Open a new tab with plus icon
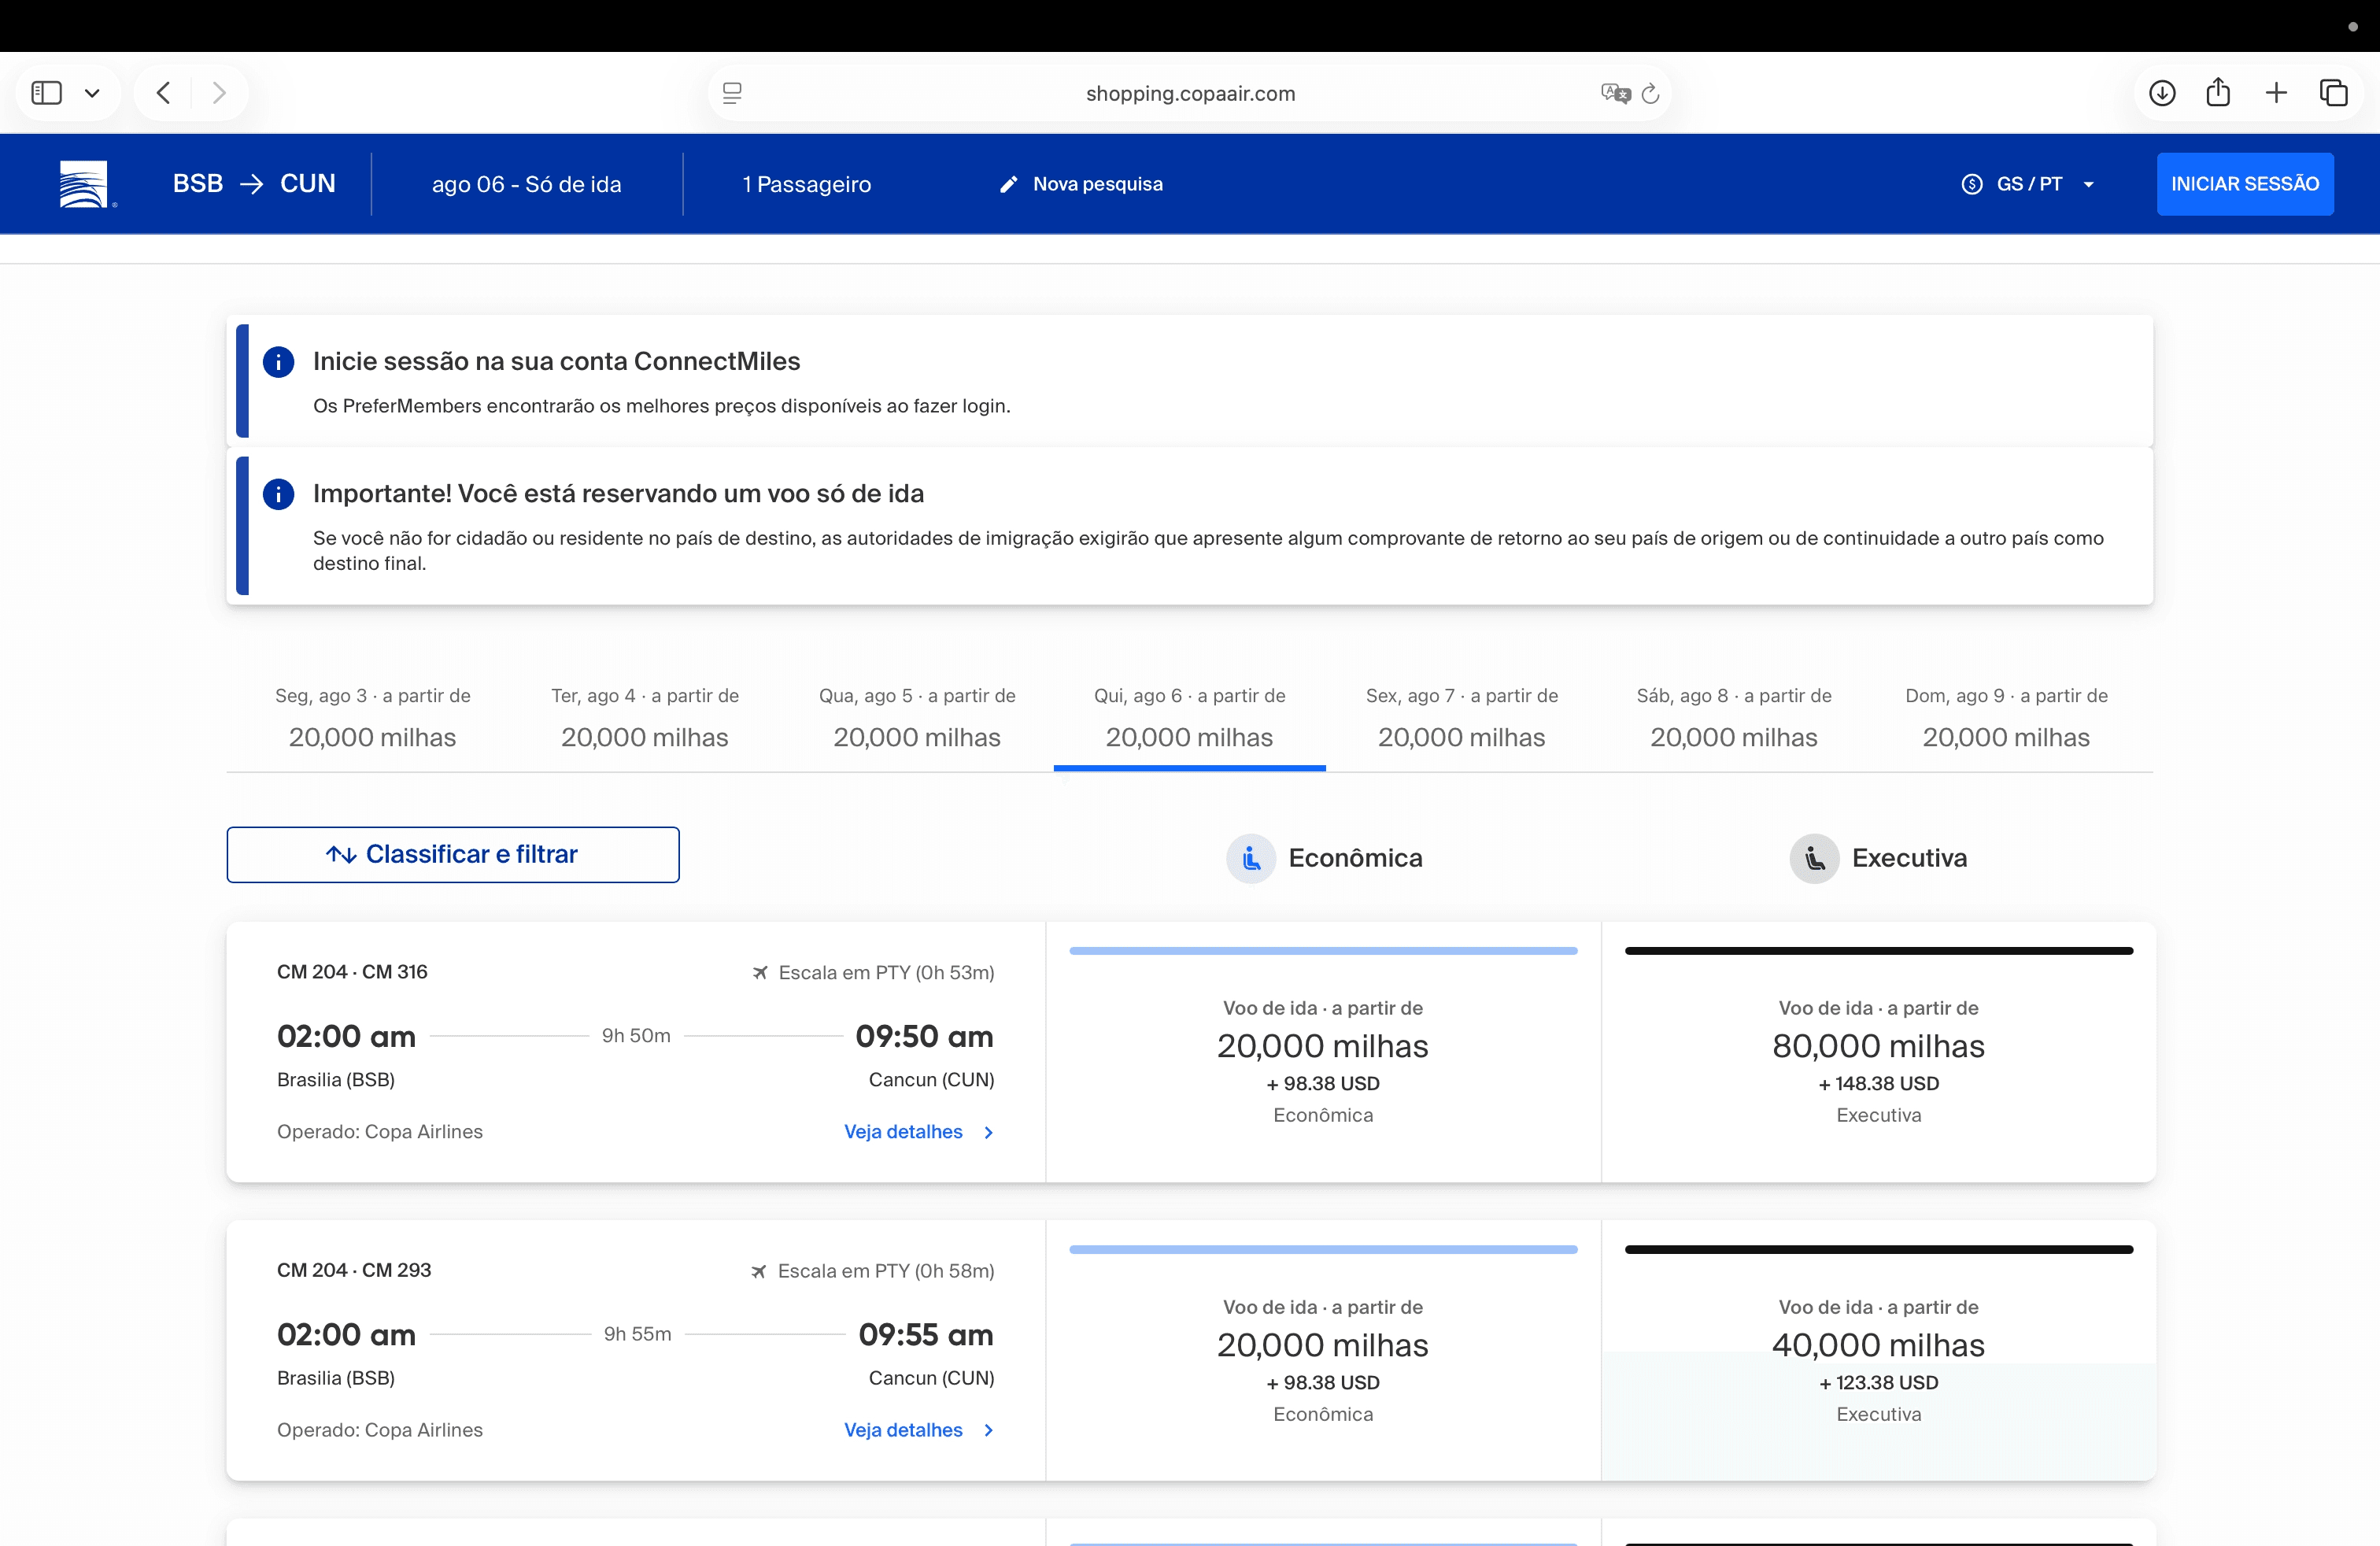 tap(2276, 93)
